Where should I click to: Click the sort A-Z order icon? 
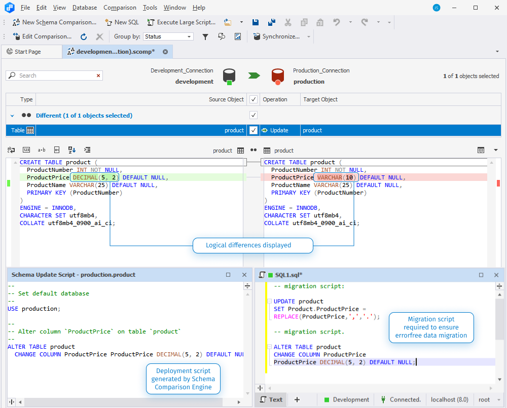coord(72,150)
